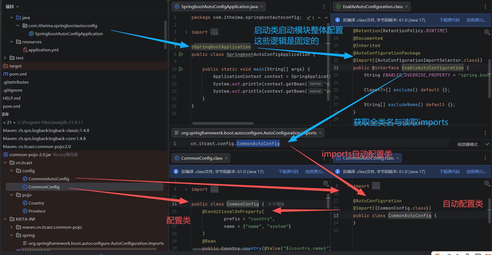Select SpringbootAutoConfigApplication class in tree
Screen dimensions: 492x255
click(66, 34)
